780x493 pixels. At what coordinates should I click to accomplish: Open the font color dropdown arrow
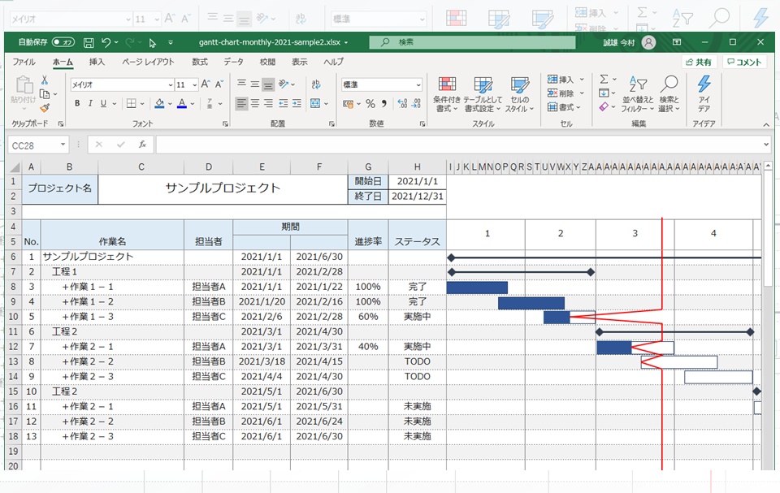193,104
